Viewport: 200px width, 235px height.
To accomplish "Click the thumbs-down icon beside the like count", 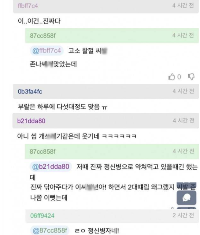I will pyautogui.click(x=191, y=77).
